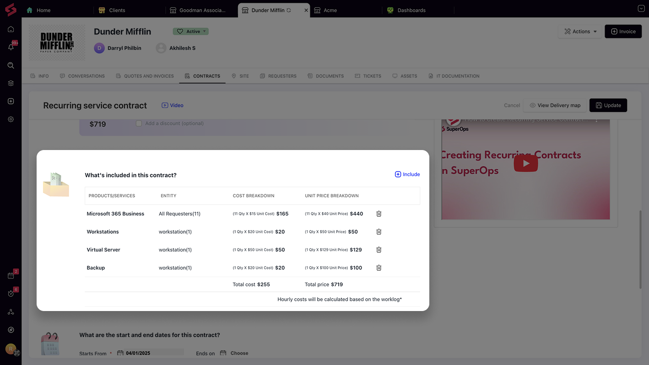Open the SITE tab
649x365 pixels.
(x=240, y=76)
